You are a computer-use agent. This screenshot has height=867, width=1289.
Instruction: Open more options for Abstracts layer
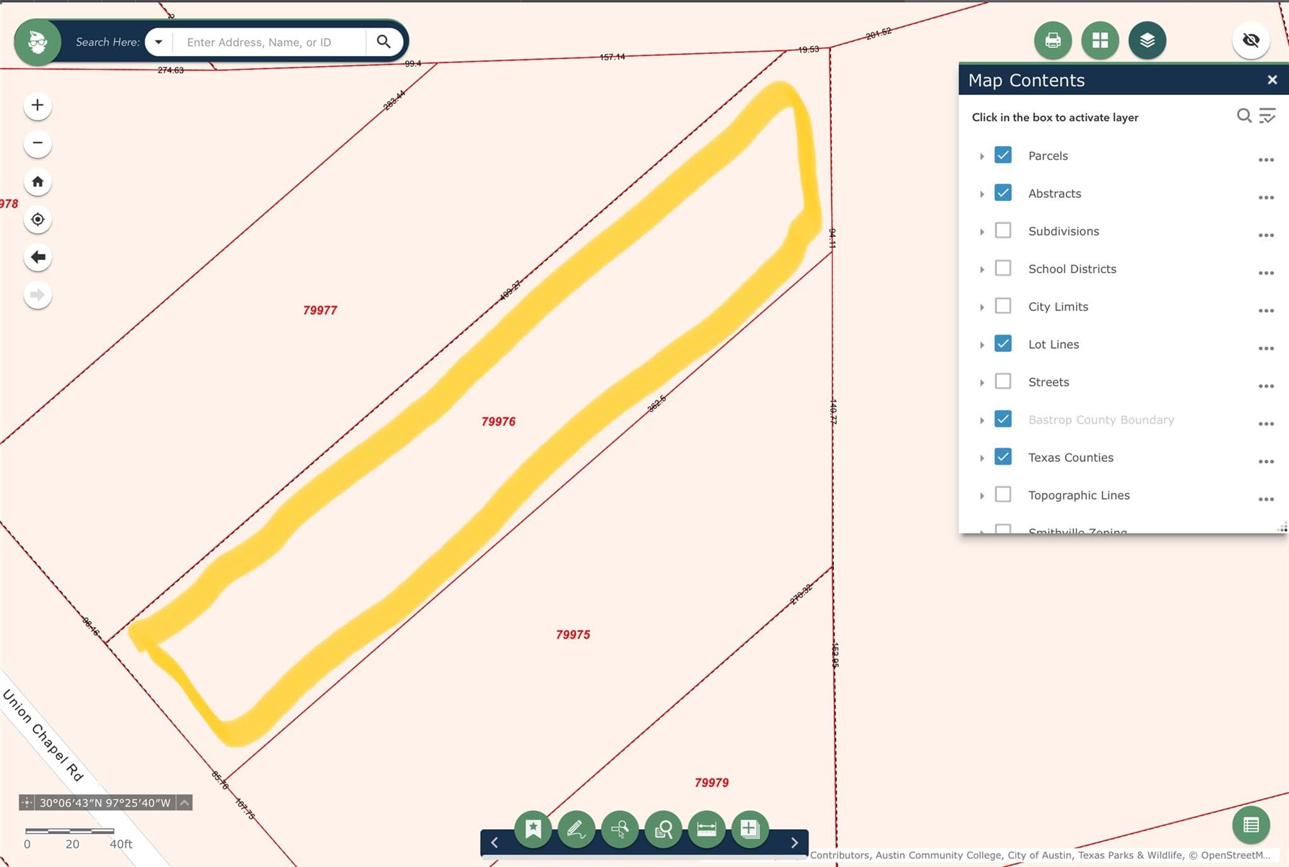click(x=1266, y=198)
